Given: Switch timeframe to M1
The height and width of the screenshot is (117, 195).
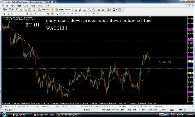Looking at the screenshot, I should [64, 14].
